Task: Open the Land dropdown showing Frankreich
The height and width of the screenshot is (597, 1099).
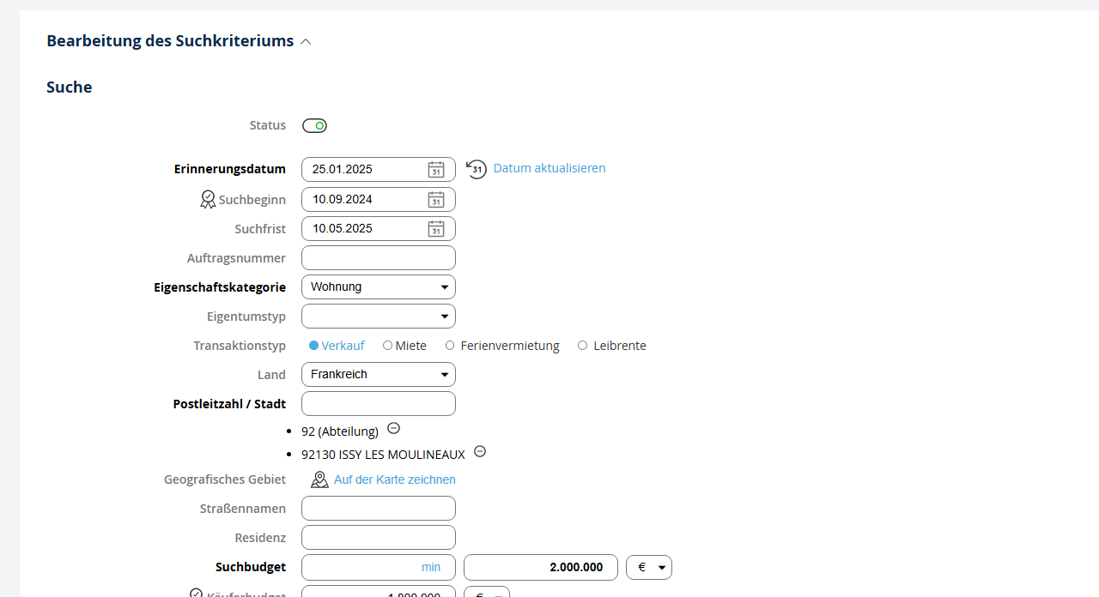Action: point(378,375)
